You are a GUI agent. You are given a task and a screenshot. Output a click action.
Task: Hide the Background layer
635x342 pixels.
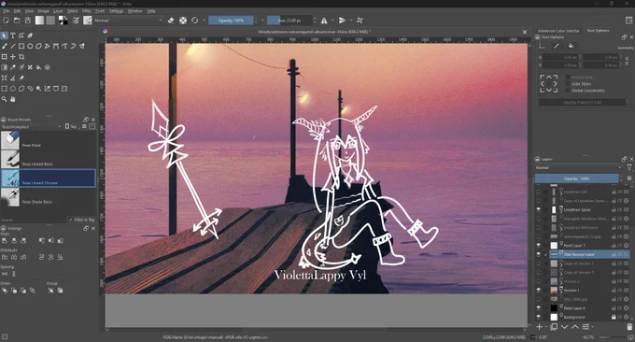click(x=538, y=317)
